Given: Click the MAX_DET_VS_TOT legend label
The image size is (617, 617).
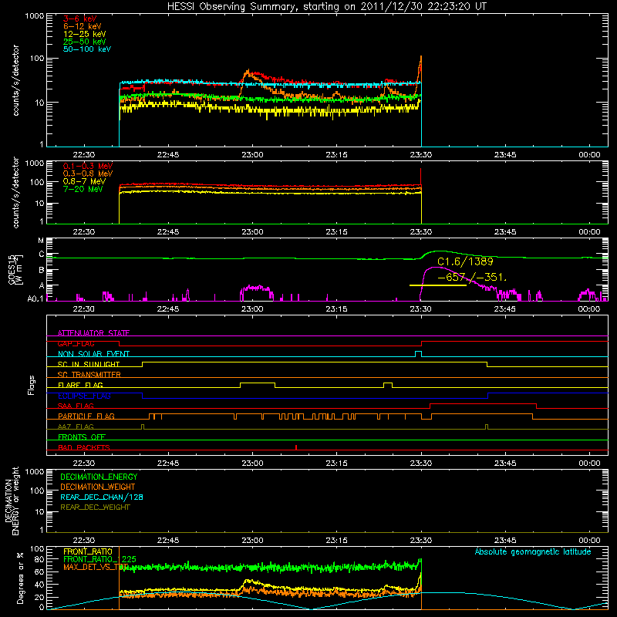Looking at the screenshot, I should pos(96,567).
